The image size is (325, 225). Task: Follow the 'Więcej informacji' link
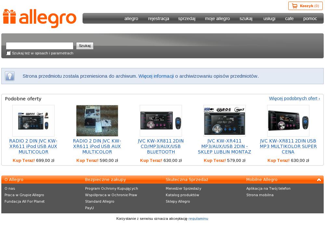[156, 76]
